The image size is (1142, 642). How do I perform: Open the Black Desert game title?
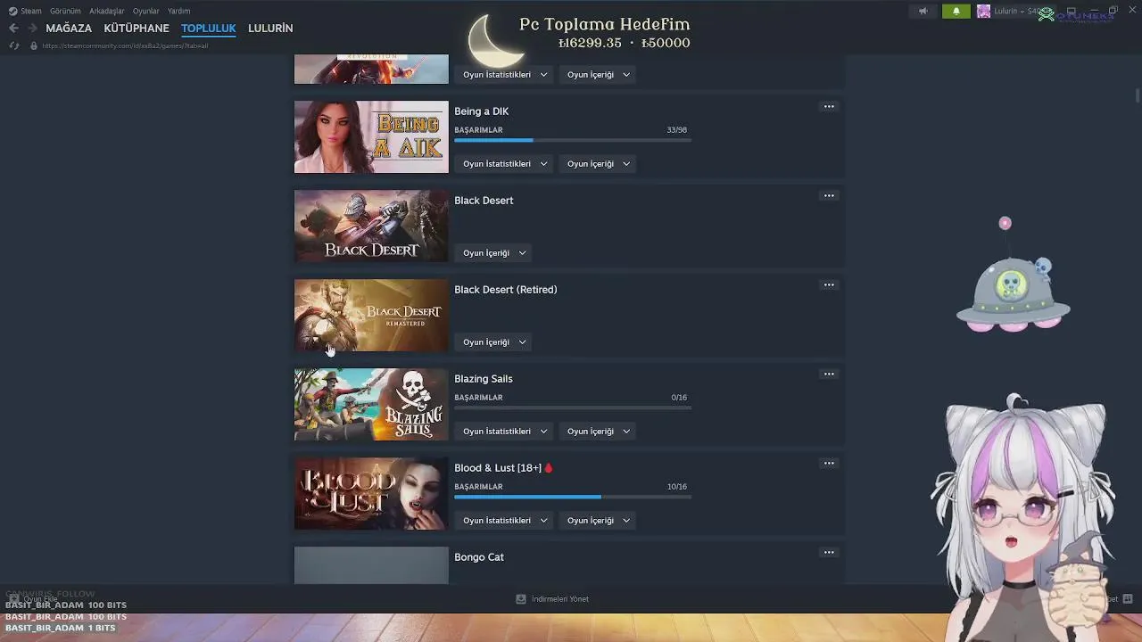tap(484, 201)
